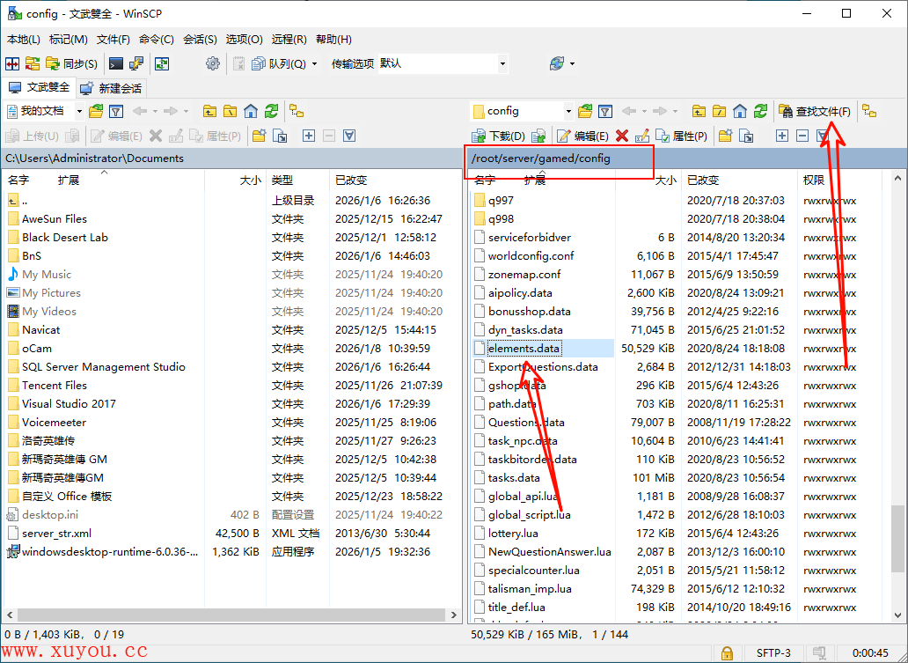Click the 下载(D) download button
The width and height of the screenshot is (908, 663).
(499, 136)
